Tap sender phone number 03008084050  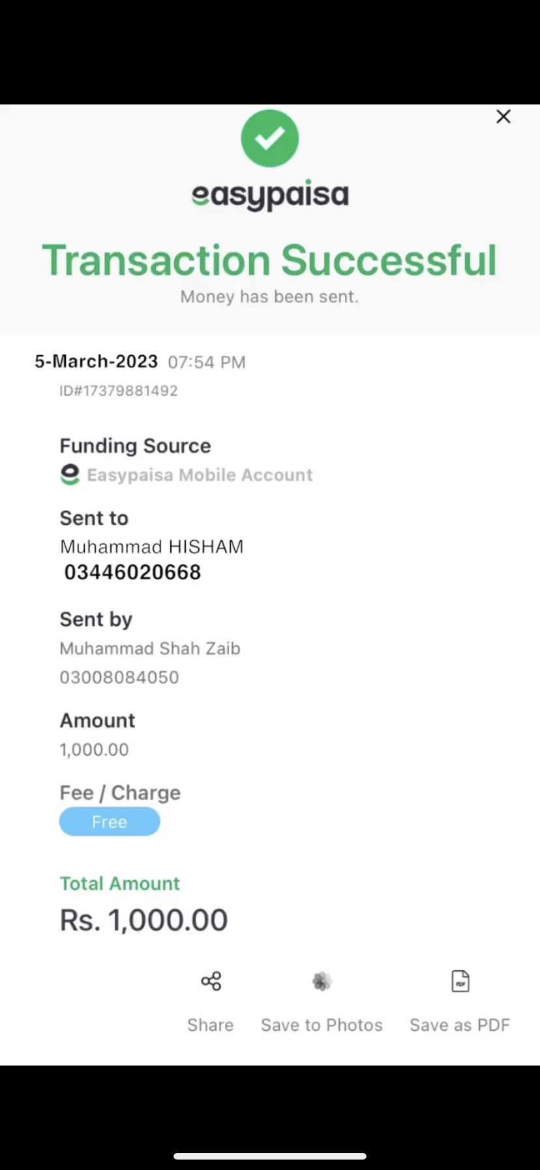pos(119,677)
